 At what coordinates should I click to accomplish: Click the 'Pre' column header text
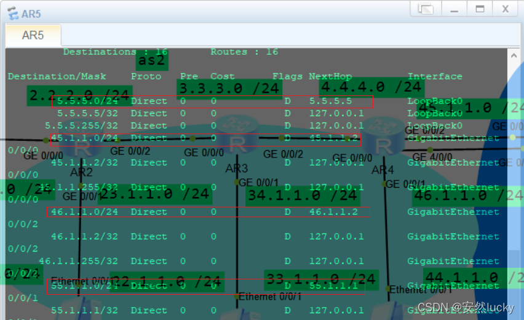[189, 76]
